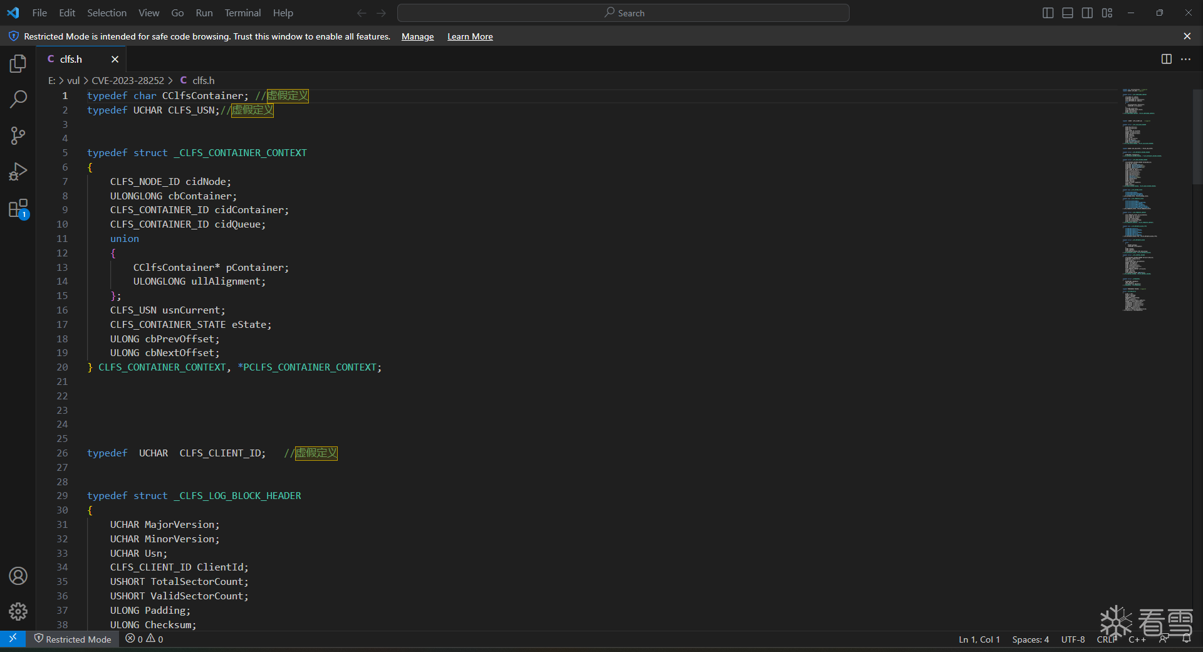Expand the vul breadcrumb folder

click(73, 80)
